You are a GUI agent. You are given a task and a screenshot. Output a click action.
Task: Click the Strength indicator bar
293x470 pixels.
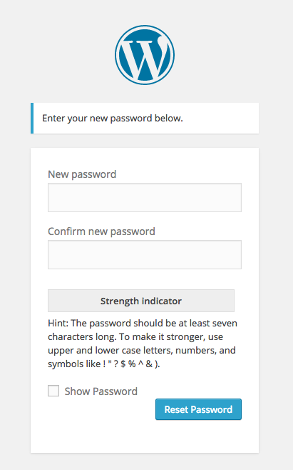click(x=141, y=301)
